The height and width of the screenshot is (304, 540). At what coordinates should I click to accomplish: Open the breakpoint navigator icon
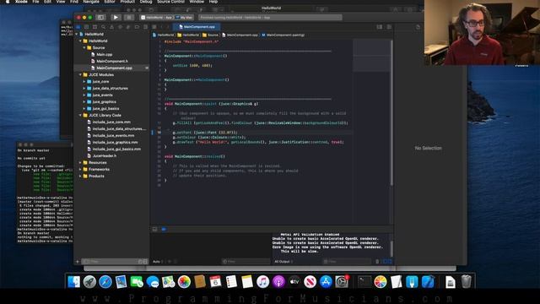[x=137, y=27]
